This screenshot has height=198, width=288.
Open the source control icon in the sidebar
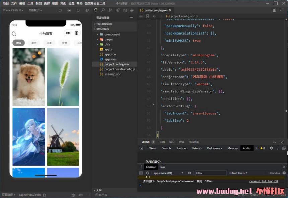coord(110,10)
